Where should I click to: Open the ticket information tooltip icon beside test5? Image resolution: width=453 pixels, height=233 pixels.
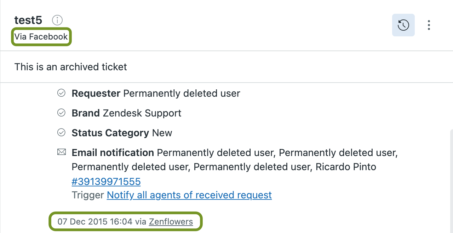[x=57, y=20]
